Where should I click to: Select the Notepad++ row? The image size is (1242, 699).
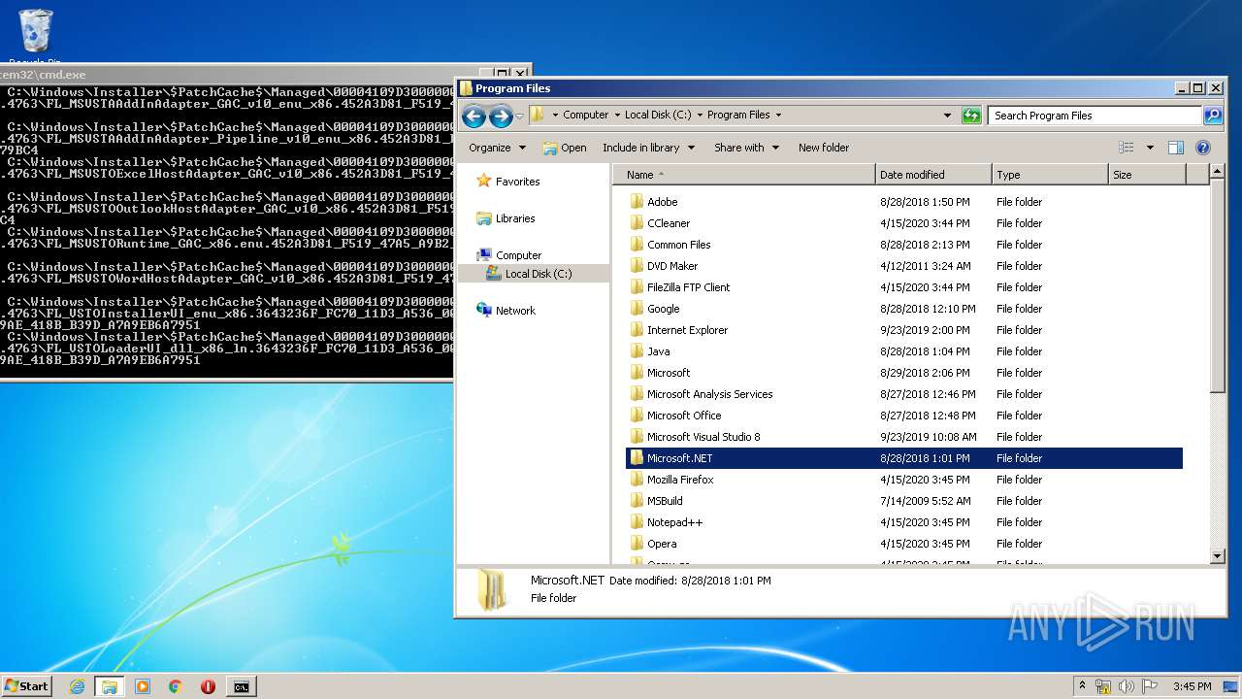[x=904, y=522]
